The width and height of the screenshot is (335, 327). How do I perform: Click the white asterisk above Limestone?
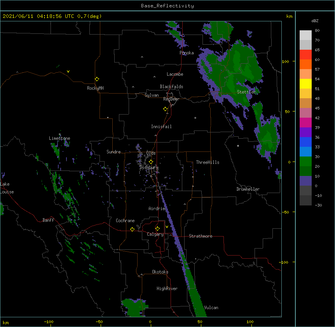click(59, 134)
